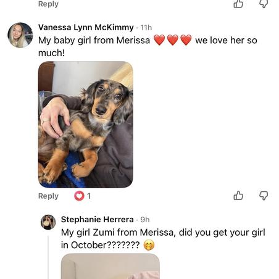
Task: Click the 9h timestamp on Stephanie's reply
Action: [145, 220]
